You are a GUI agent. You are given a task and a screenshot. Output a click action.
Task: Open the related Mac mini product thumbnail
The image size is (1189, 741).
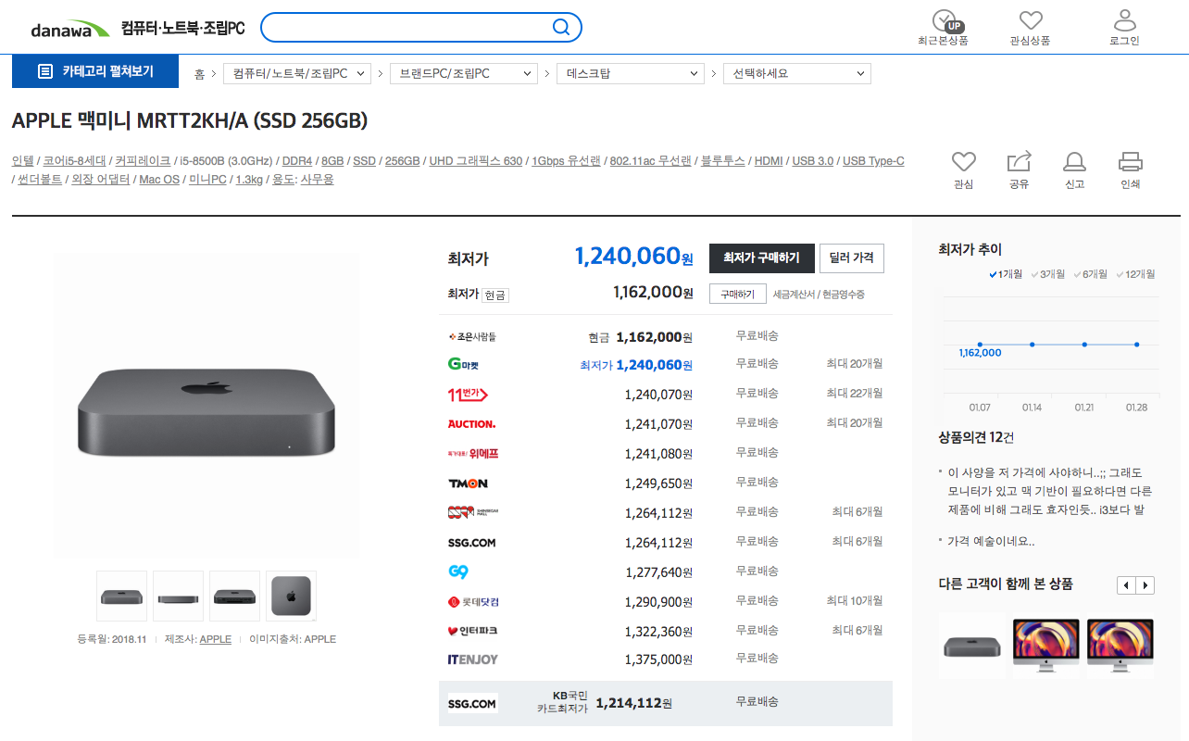971,646
